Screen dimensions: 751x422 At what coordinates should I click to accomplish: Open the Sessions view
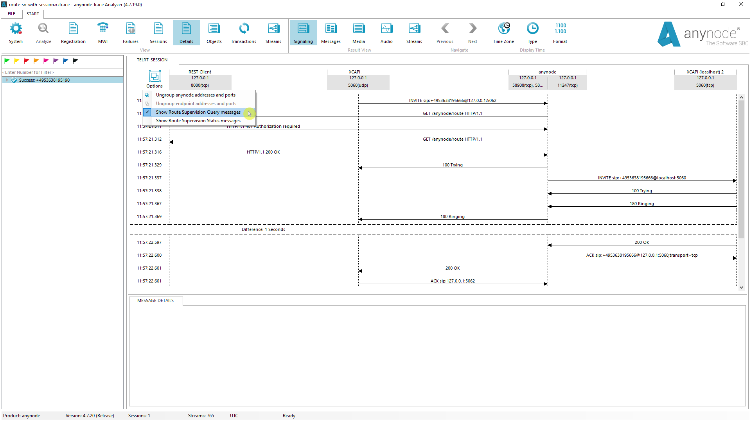point(158,33)
